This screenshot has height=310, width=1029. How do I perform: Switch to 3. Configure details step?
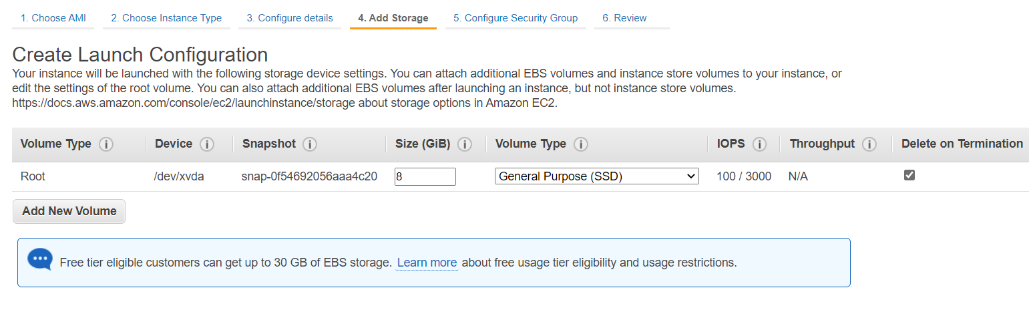pyautogui.click(x=290, y=18)
